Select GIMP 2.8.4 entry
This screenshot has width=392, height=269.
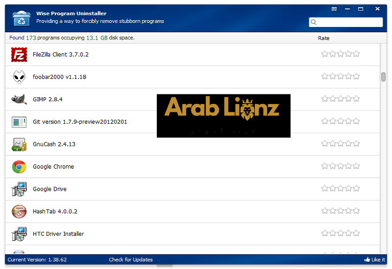click(x=193, y=99)
